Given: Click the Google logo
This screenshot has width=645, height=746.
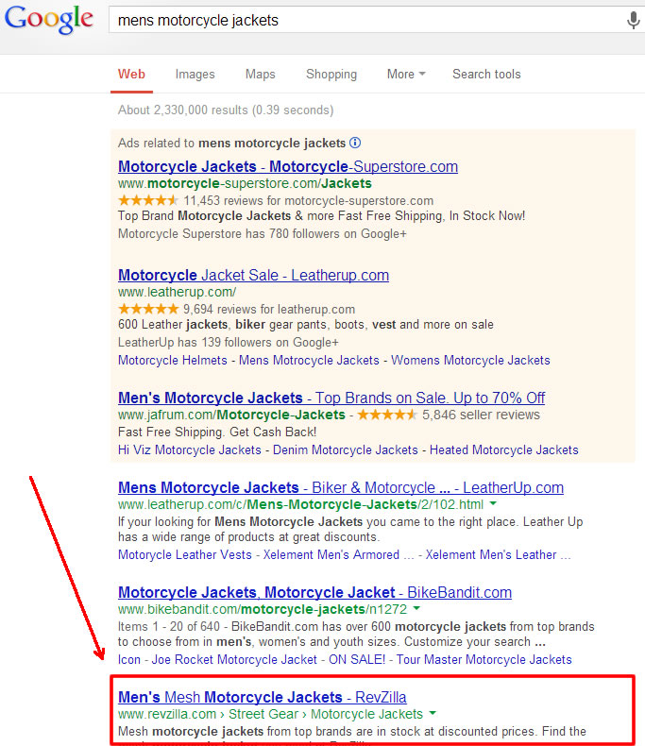Looking at the screenshot, I should point(48,19).
